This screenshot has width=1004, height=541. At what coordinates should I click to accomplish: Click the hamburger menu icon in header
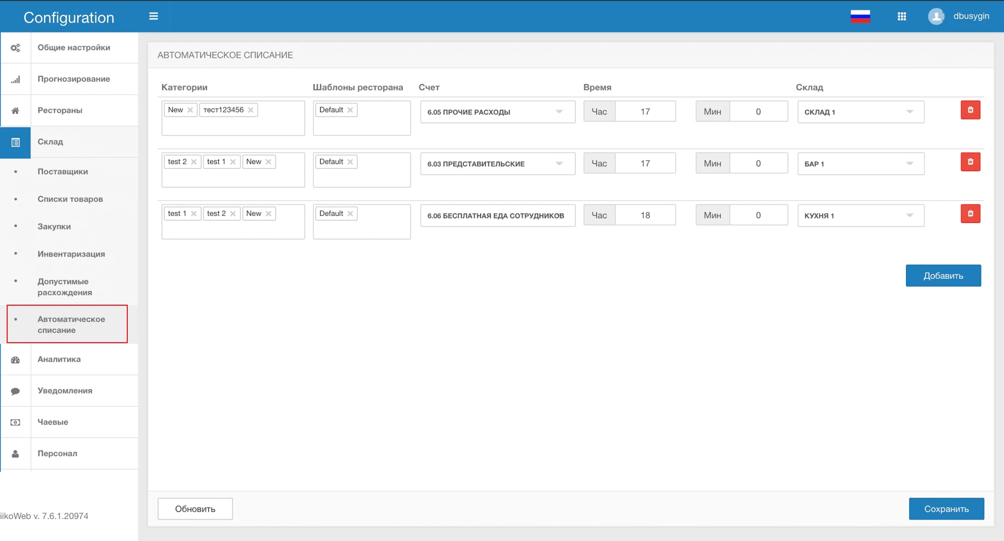[x=154, y=17]
